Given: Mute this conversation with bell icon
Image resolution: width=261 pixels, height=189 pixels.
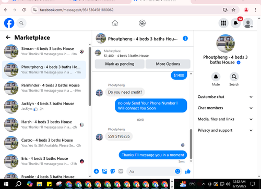Looking at the screenshot, I should (x=216, y=77).
